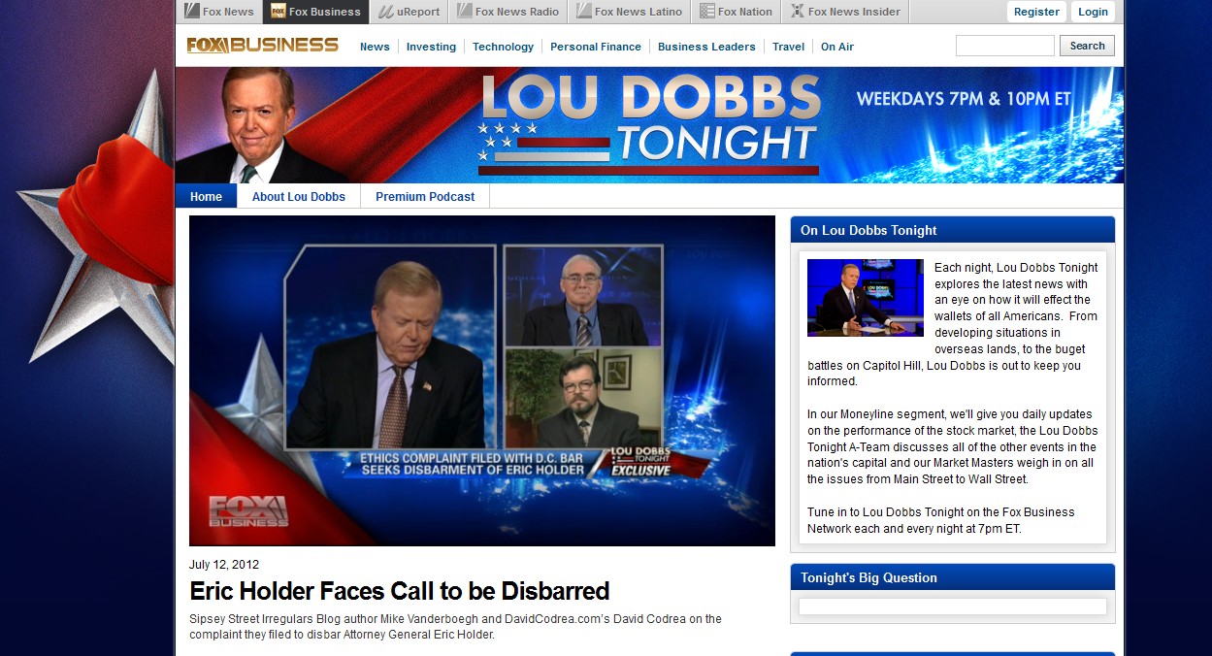Open the News menu

click(x=375, y=47)
